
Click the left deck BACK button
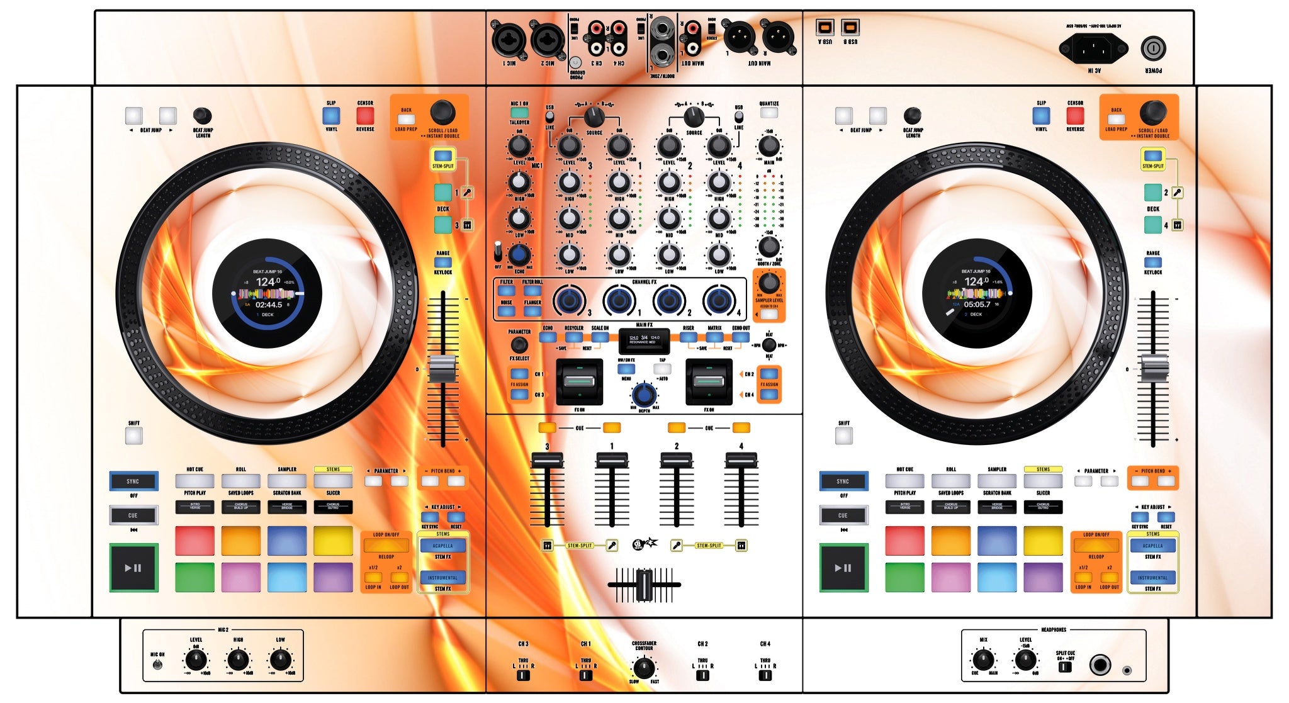407,119
